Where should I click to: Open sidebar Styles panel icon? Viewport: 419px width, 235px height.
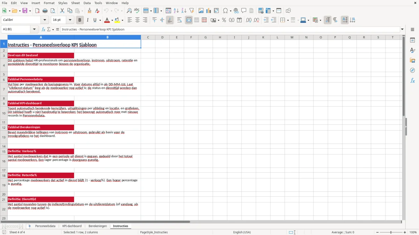click(x=412, y=50)
